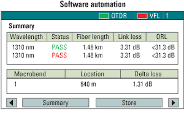Click the Delta loss column header

[x=149, y=74]
